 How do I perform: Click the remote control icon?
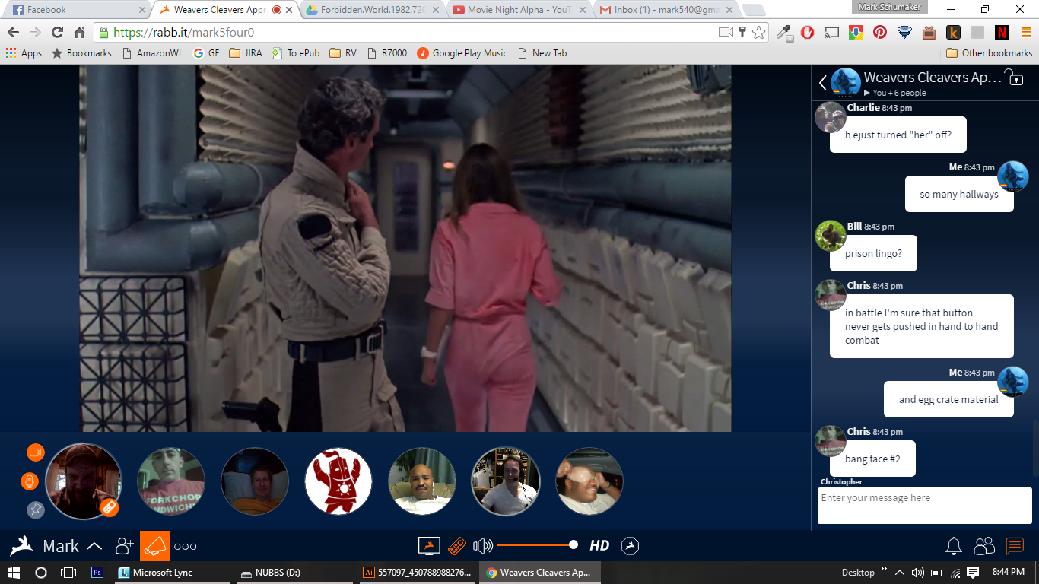[x=456, y=545]
